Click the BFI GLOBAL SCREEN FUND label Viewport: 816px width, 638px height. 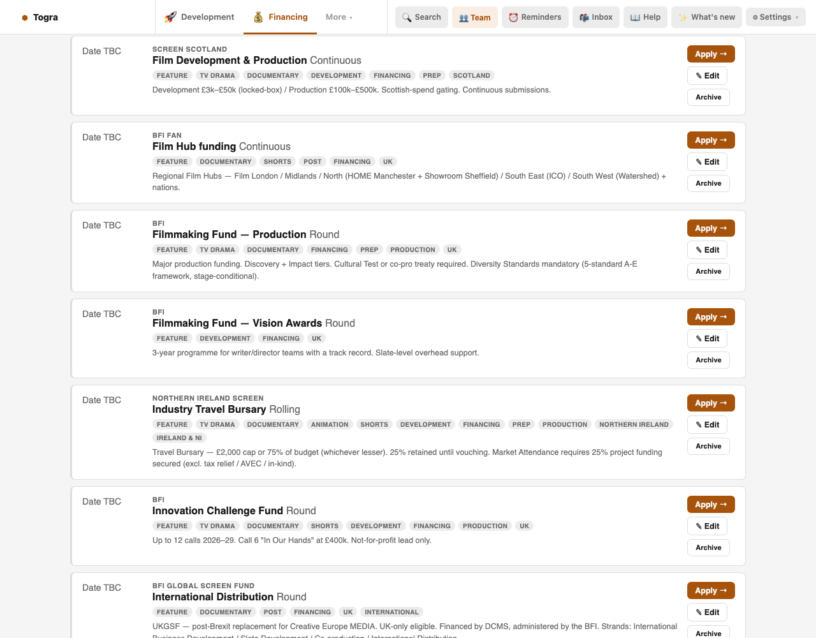click(203, 586)
